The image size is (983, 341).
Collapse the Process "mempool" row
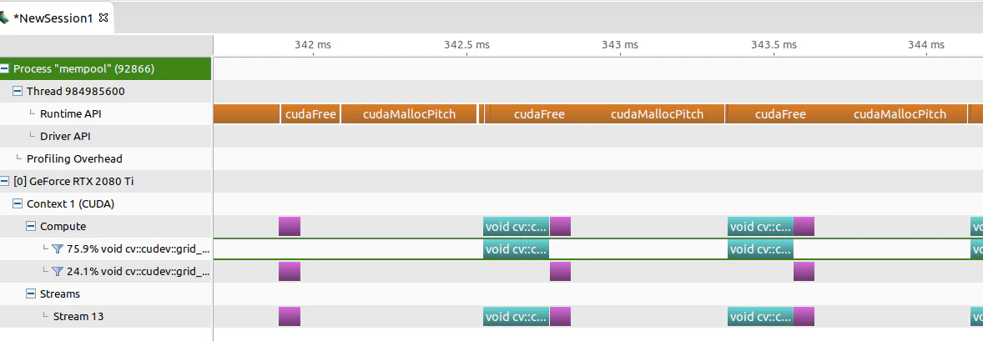click(x=5, y=69)
